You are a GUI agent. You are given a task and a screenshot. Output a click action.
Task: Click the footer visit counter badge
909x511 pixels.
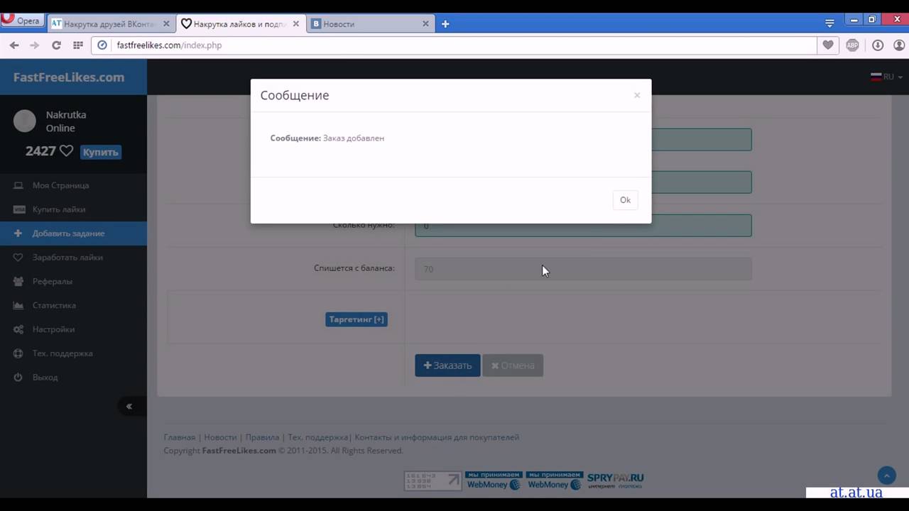tap(432, 480)
